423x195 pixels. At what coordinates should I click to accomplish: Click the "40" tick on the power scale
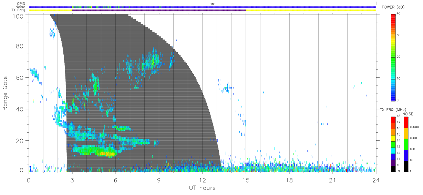coord(399,13)
